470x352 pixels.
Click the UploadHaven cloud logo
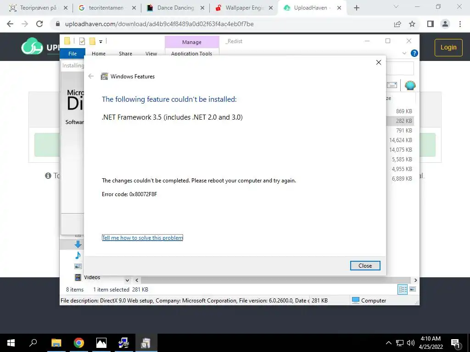pos(32,46)
